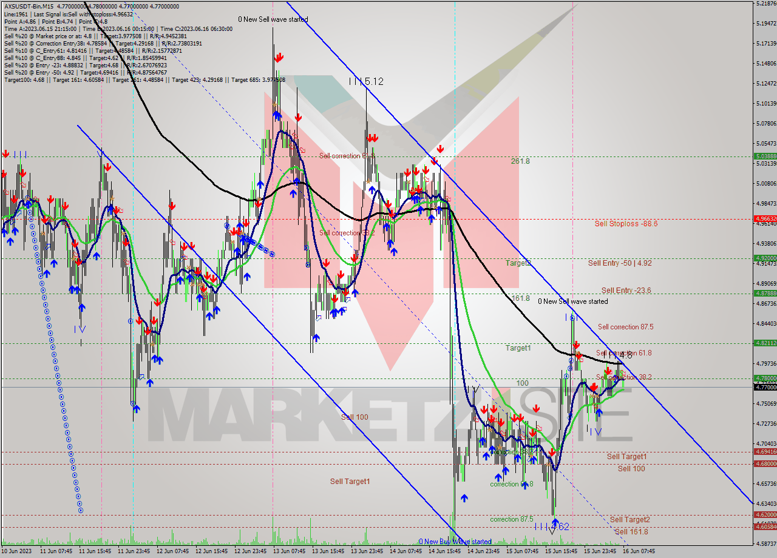Click the AXSUSDT-Bin,M15 symbol title
The width and height of the screenshot is (777, 558).
29,7
